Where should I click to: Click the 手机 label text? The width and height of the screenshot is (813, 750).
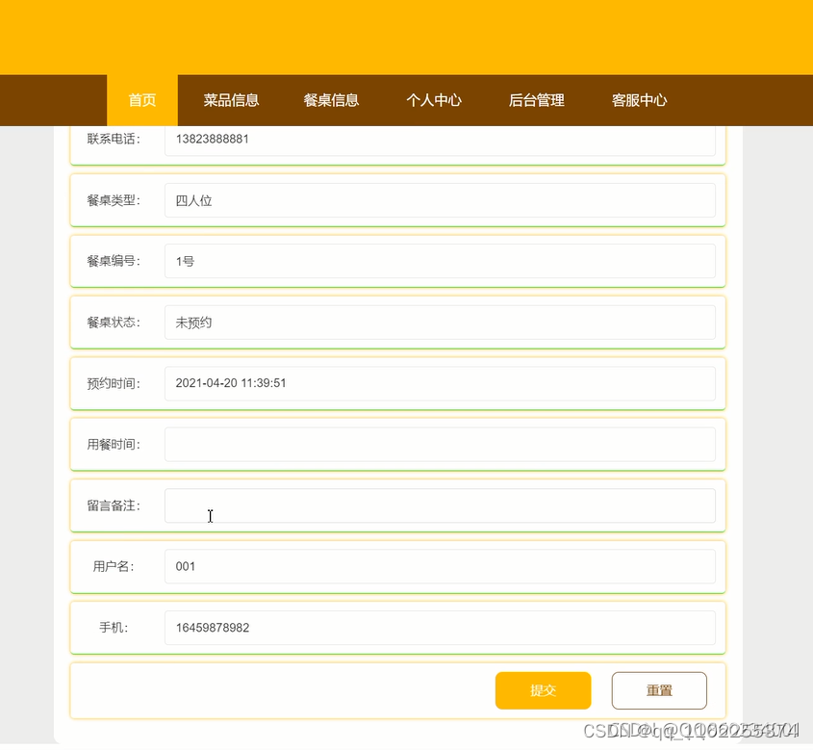(x=114, y=628)
